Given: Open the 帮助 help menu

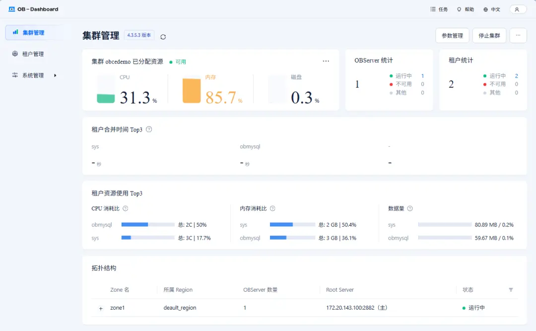Looking at the screenshot, I should coord(465,9).
